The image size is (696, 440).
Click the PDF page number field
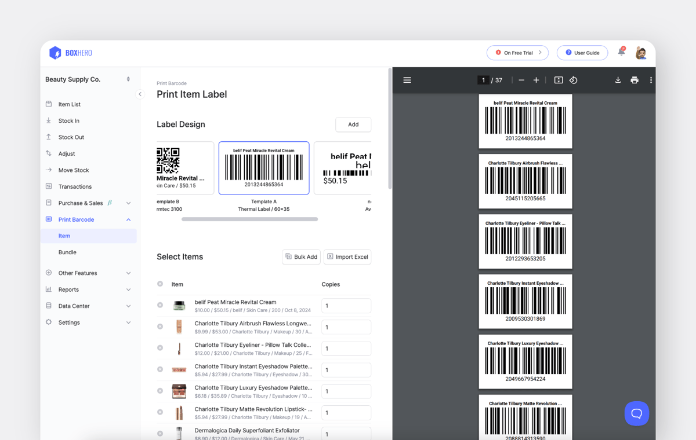[483, 80]
